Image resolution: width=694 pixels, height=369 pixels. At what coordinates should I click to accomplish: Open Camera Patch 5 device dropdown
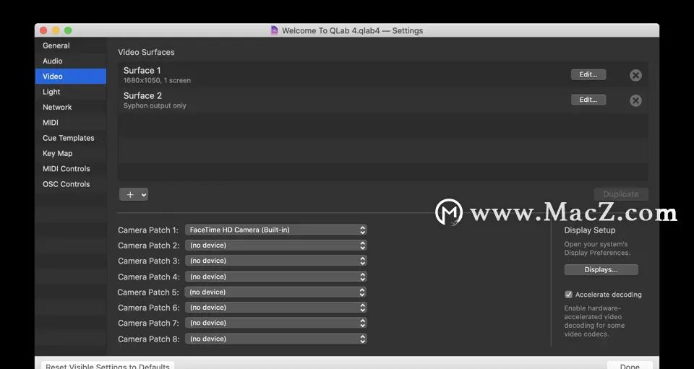(x=275, y=292)
